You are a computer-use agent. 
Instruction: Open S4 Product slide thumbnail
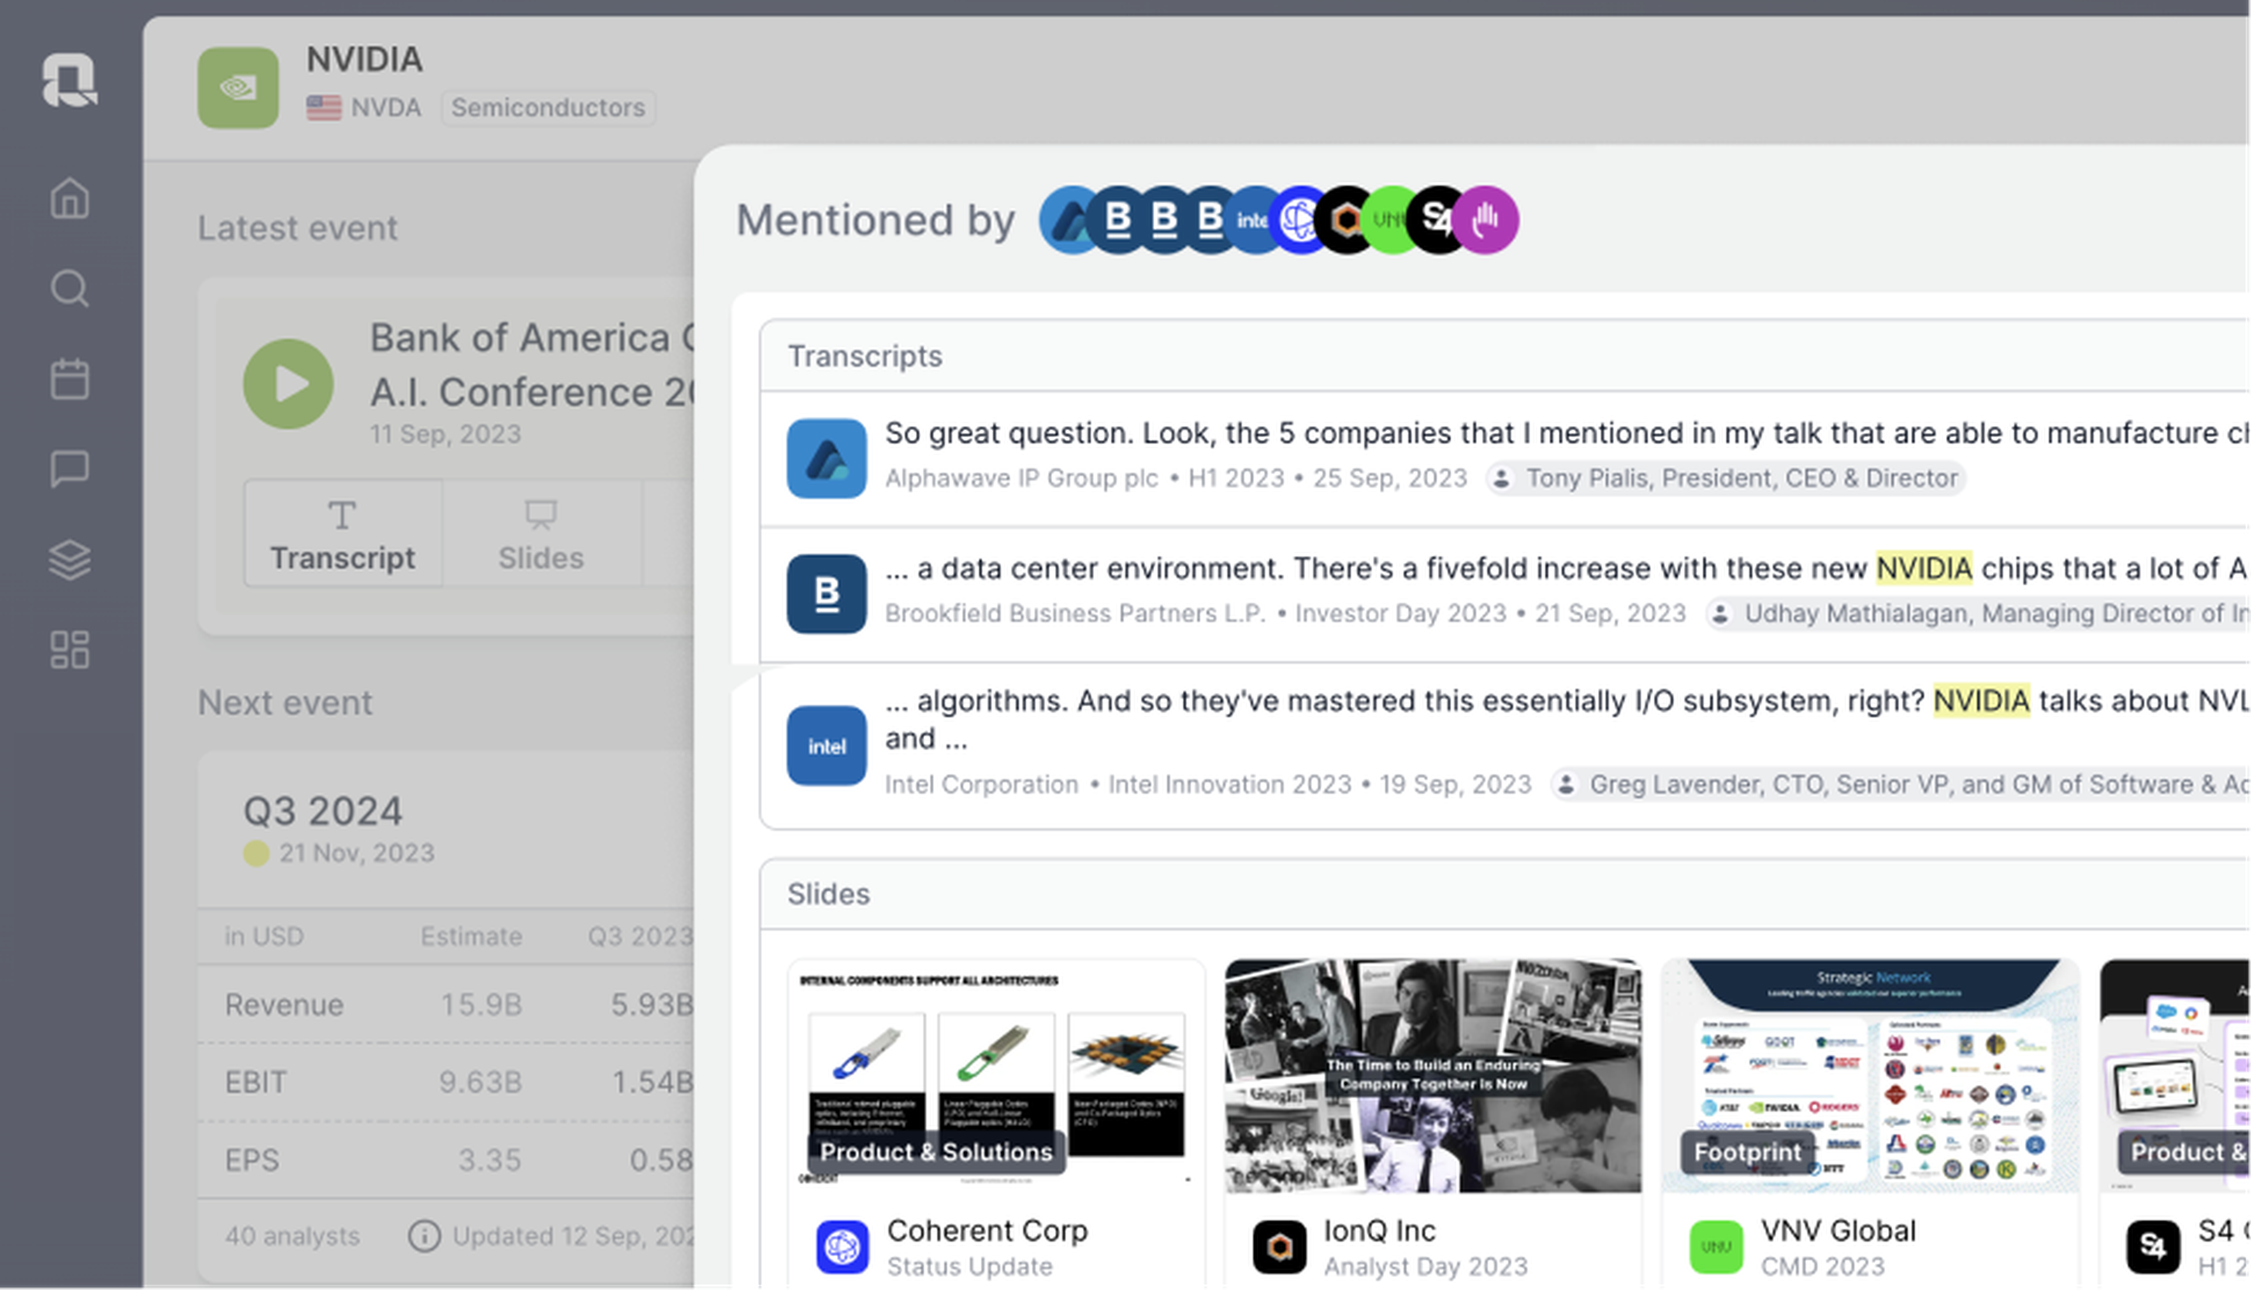[x=2175, y=1075]
